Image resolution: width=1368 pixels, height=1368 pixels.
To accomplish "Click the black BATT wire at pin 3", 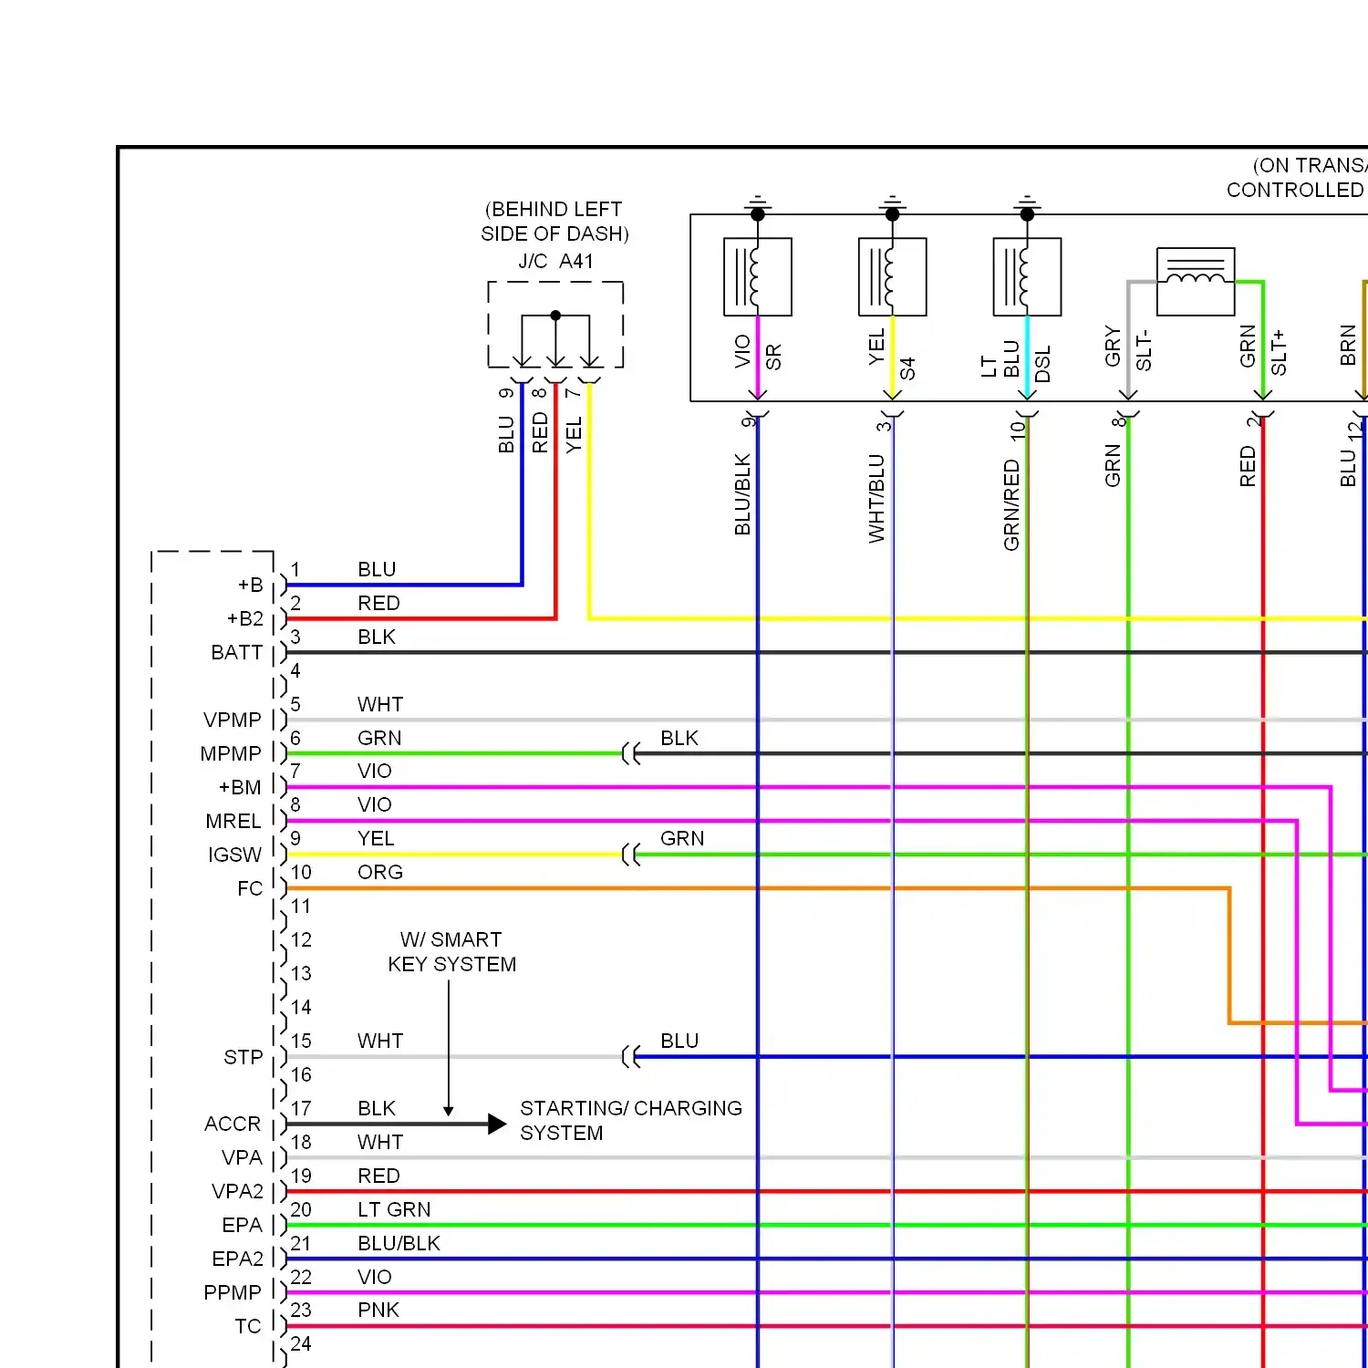I will (x=826, y=653).
